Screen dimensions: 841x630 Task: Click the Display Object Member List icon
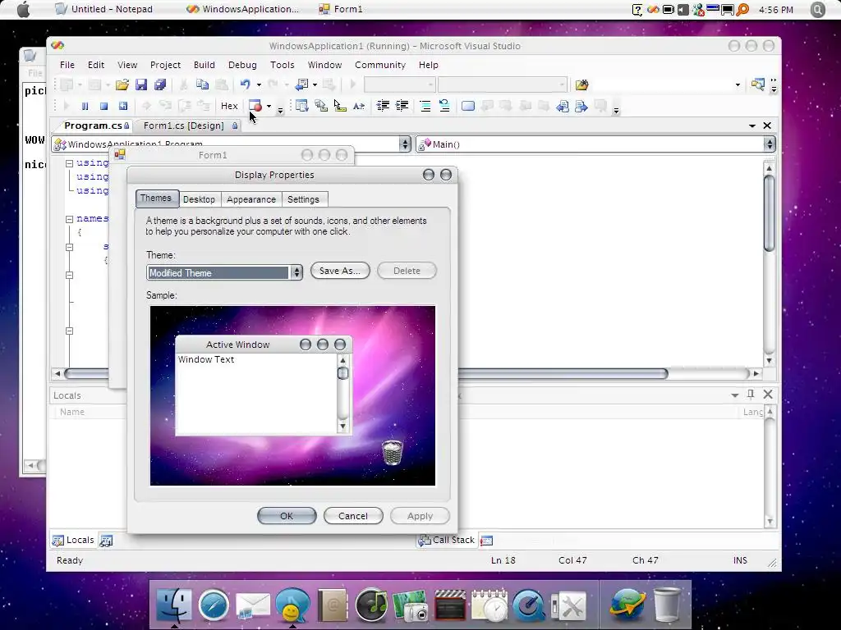302,106
